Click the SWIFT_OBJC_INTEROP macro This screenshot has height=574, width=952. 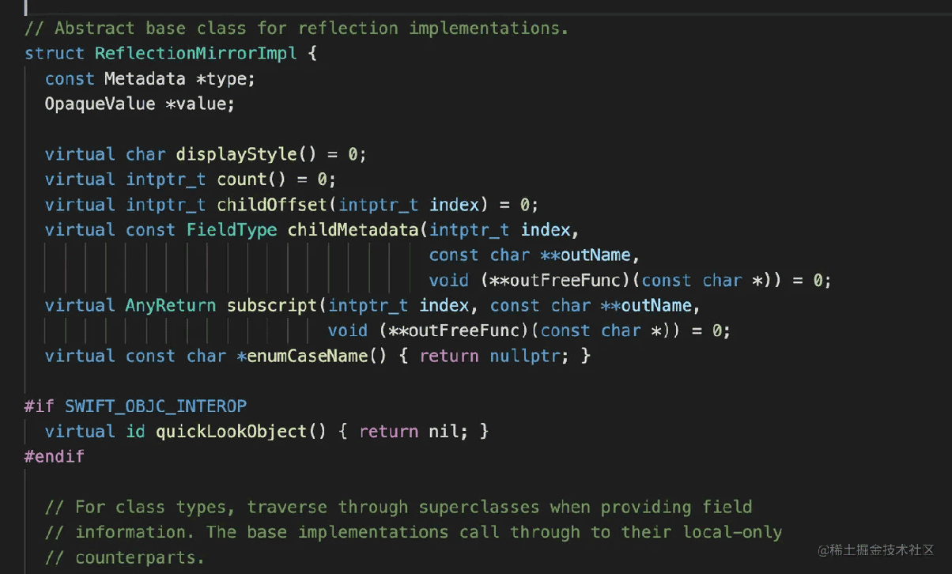[156, 406]
